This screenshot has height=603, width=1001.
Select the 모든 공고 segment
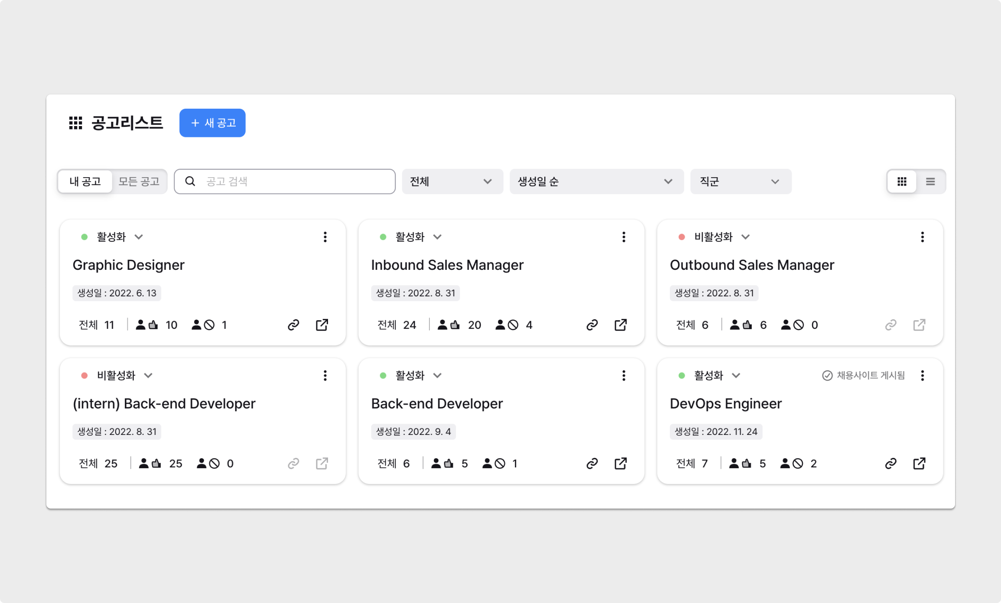[139, 182]
